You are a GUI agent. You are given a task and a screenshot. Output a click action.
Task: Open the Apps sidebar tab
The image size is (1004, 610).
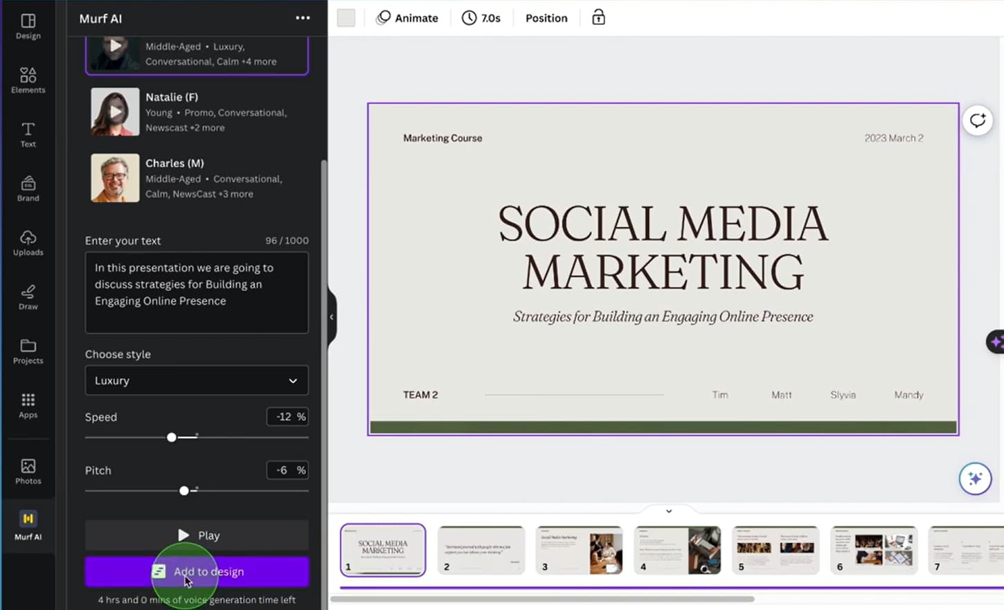[28, 405]
